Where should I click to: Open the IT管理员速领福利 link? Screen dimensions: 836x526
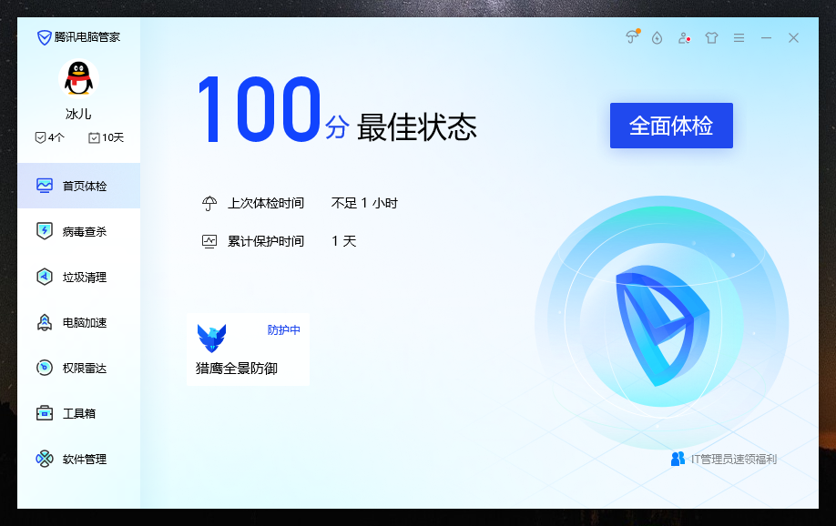pyautogui.click(x=734, y=459)
